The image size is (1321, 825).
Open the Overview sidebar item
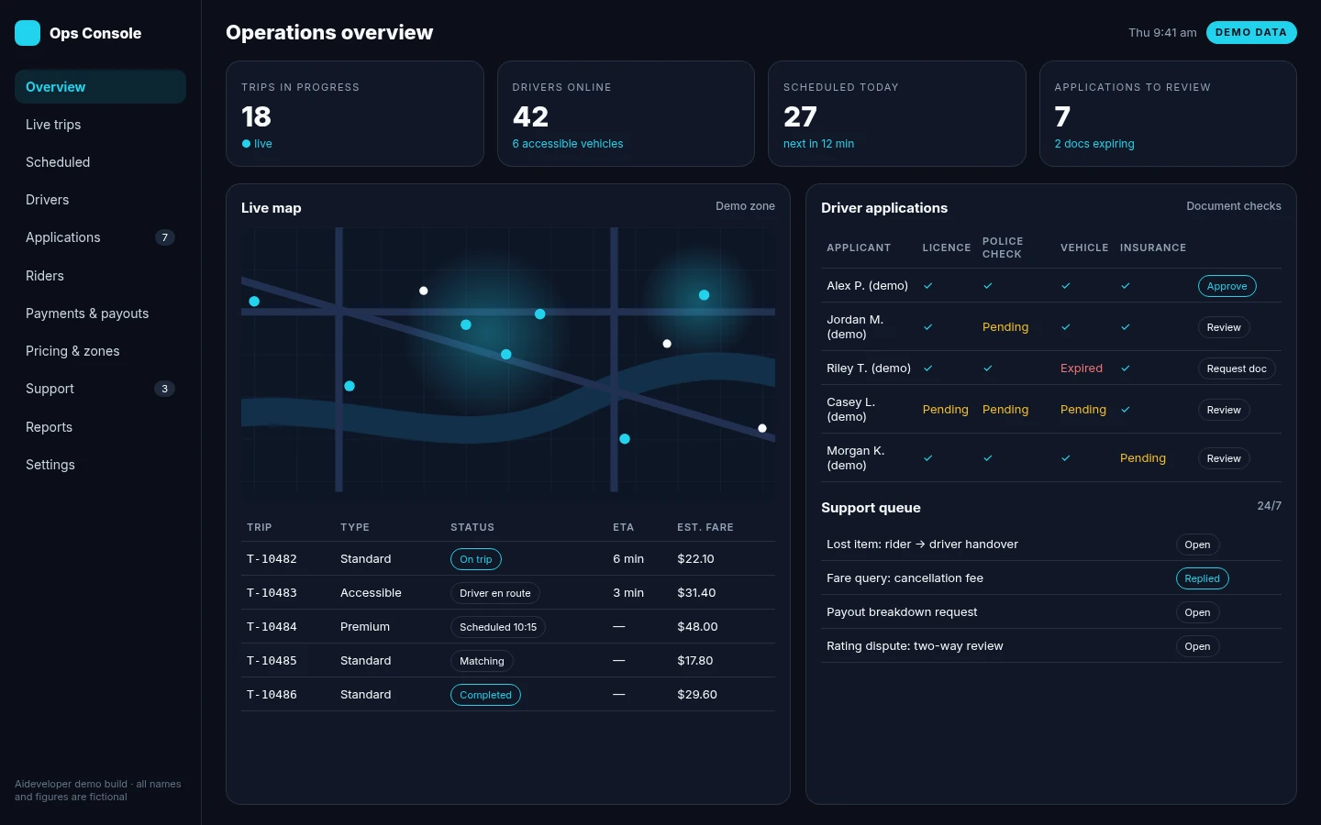tap(100, 87)
